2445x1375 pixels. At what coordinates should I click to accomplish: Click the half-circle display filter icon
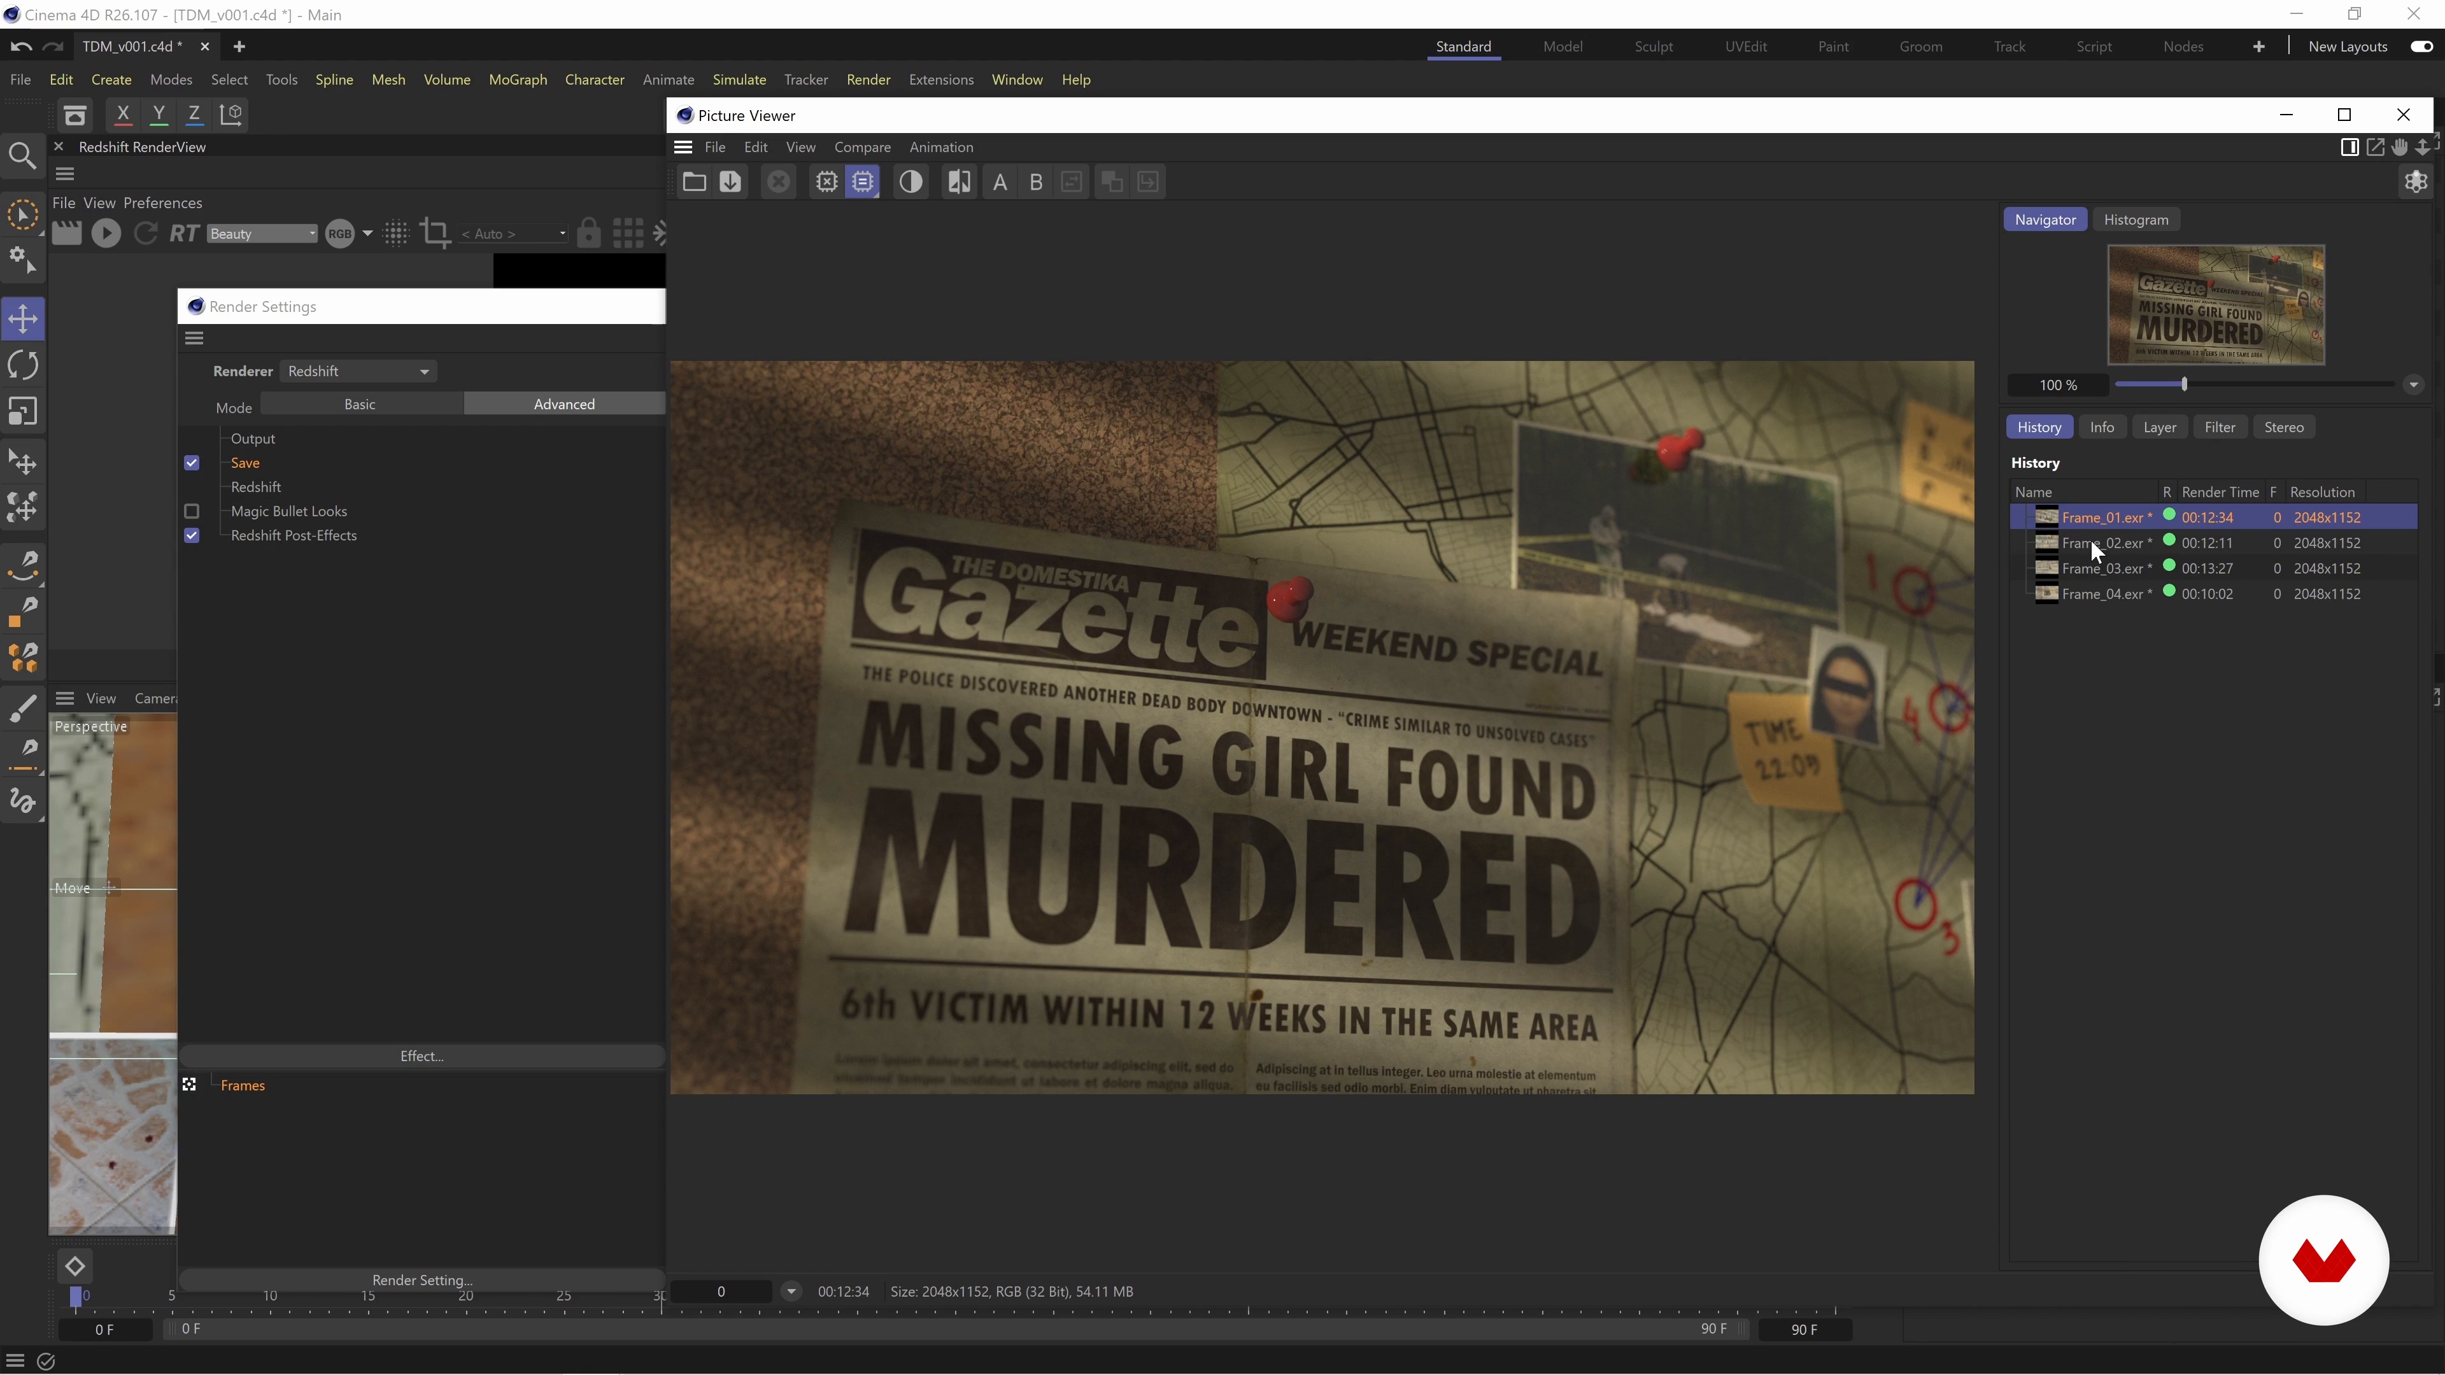[911, 182]
